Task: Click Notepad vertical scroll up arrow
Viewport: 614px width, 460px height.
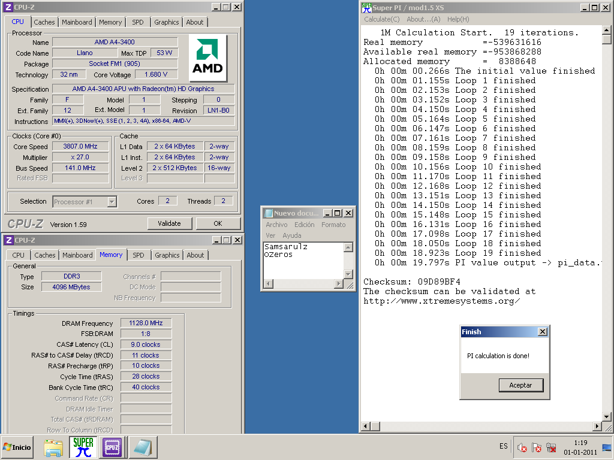Action: (x=348, y=247)
